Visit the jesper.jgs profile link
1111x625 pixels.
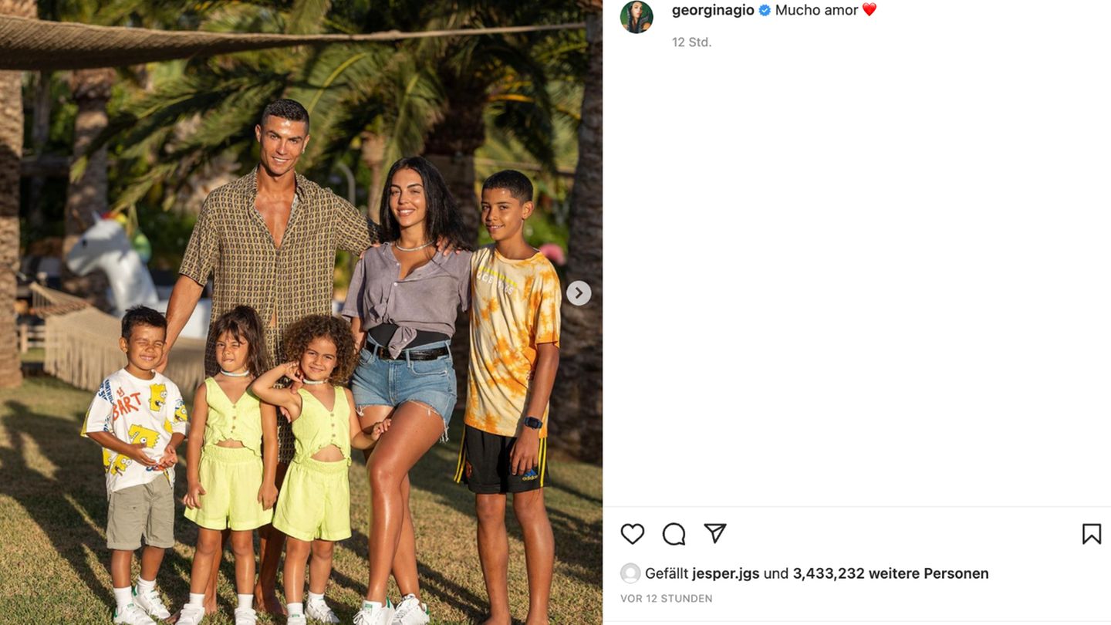tap(725, 573)
